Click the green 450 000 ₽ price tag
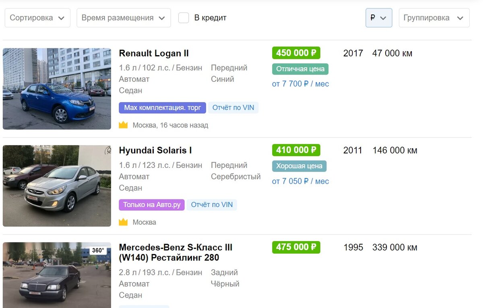483x308 pixels. pyautogui.click(x=296, y=53)
